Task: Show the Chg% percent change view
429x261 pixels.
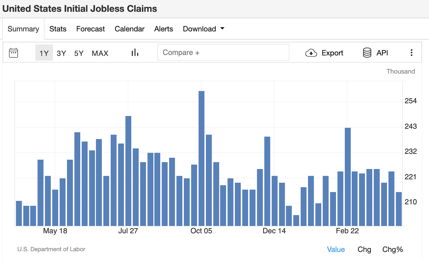Action: click(x=393, y=249)
